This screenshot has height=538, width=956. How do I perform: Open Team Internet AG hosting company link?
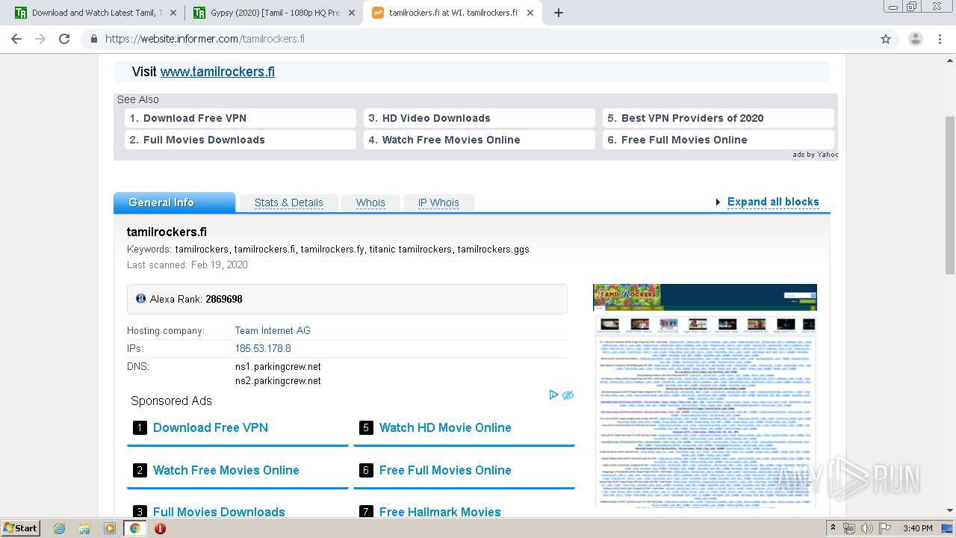tap(273, 330)
